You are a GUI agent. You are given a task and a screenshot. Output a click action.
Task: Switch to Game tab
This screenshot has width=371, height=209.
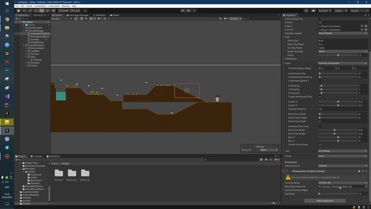pos(114,15)
